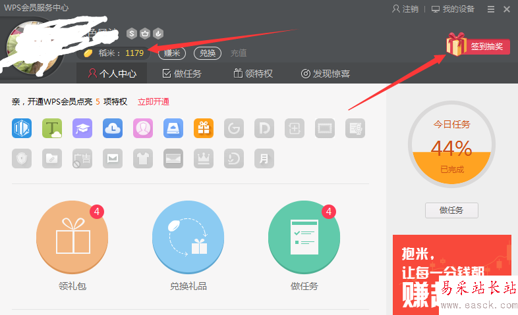Click the 注销 logout icon
This screenshot has height=315, width=518.
396,9
